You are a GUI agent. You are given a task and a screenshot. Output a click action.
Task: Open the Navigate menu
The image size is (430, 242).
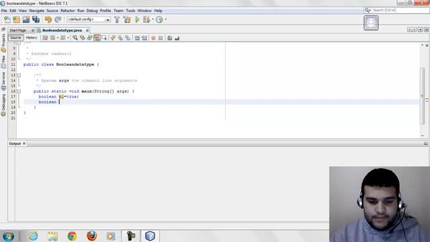pos(37,11)
